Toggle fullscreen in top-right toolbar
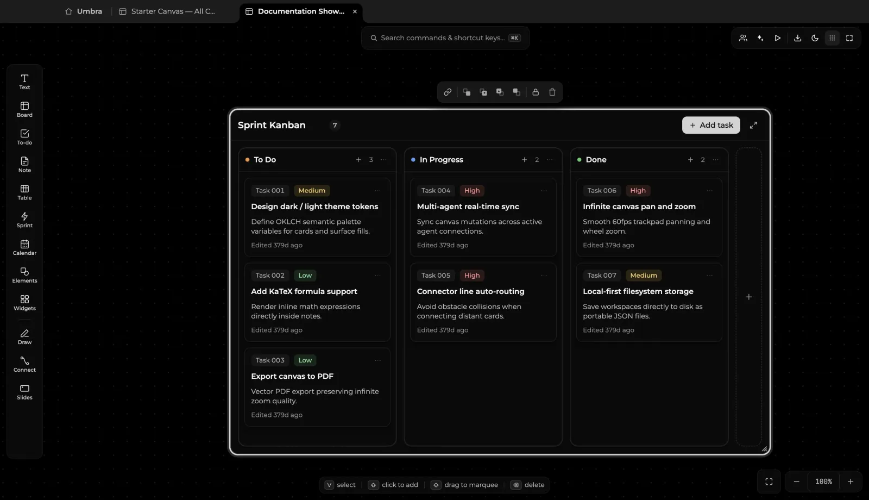 849,38
